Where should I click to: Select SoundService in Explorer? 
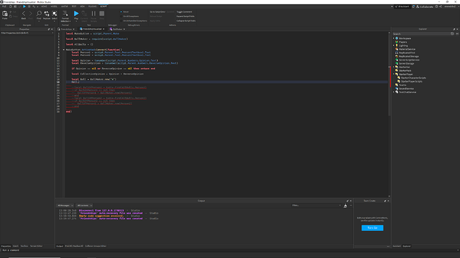click(x=406, y=88)
